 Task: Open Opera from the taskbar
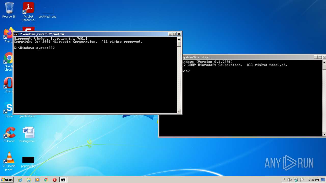pyautogui.click(x=55, y=180)
